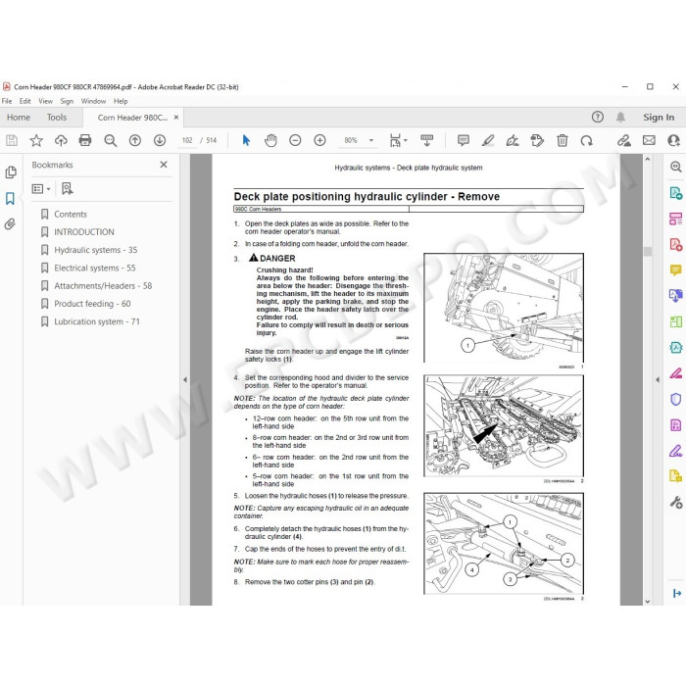This screenshot has width=686, height=686.
Task: Delete with trash icon
Action: click(563, 140)
